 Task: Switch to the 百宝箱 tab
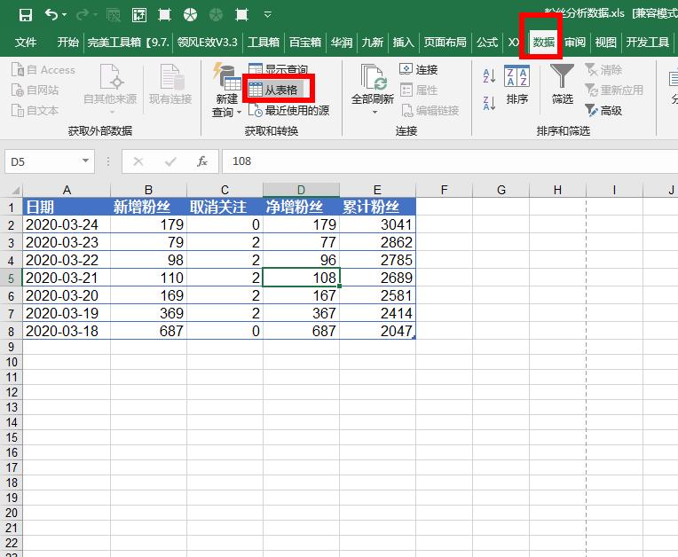305,43
